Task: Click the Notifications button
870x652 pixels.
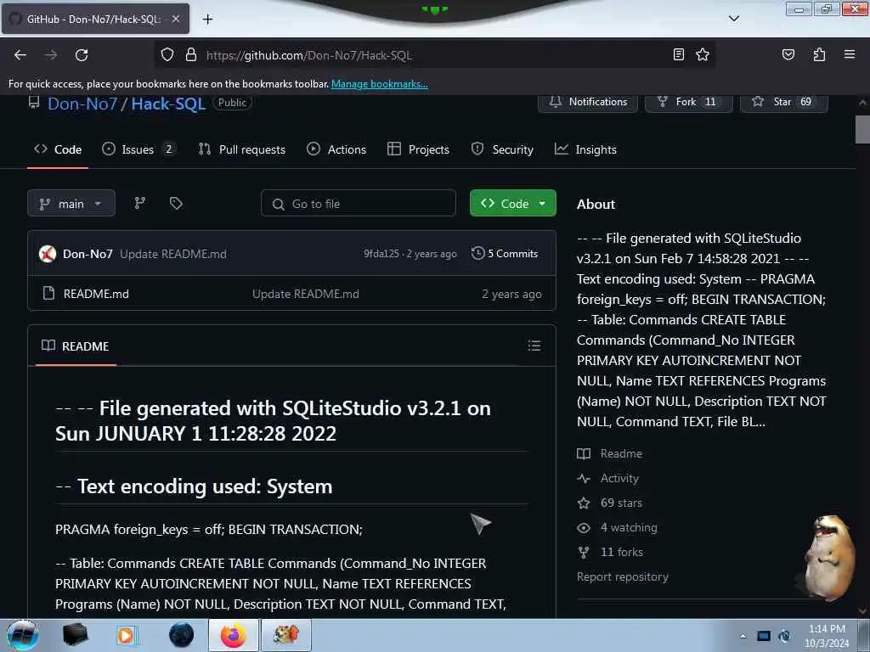Action: (588, 102)
